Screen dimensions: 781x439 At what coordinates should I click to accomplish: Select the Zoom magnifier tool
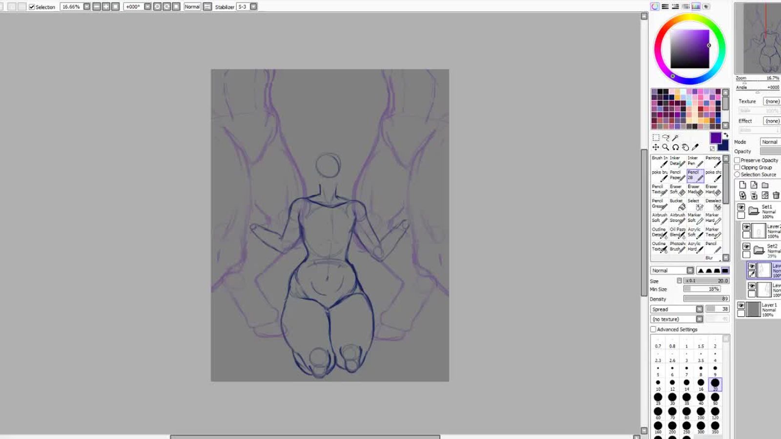pos(666,147)
